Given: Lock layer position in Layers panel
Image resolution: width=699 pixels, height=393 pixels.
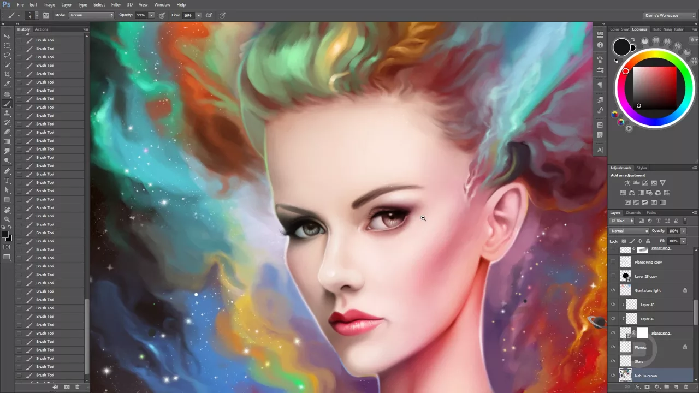Looking at the screenshot, I should [x=640, y=241].
